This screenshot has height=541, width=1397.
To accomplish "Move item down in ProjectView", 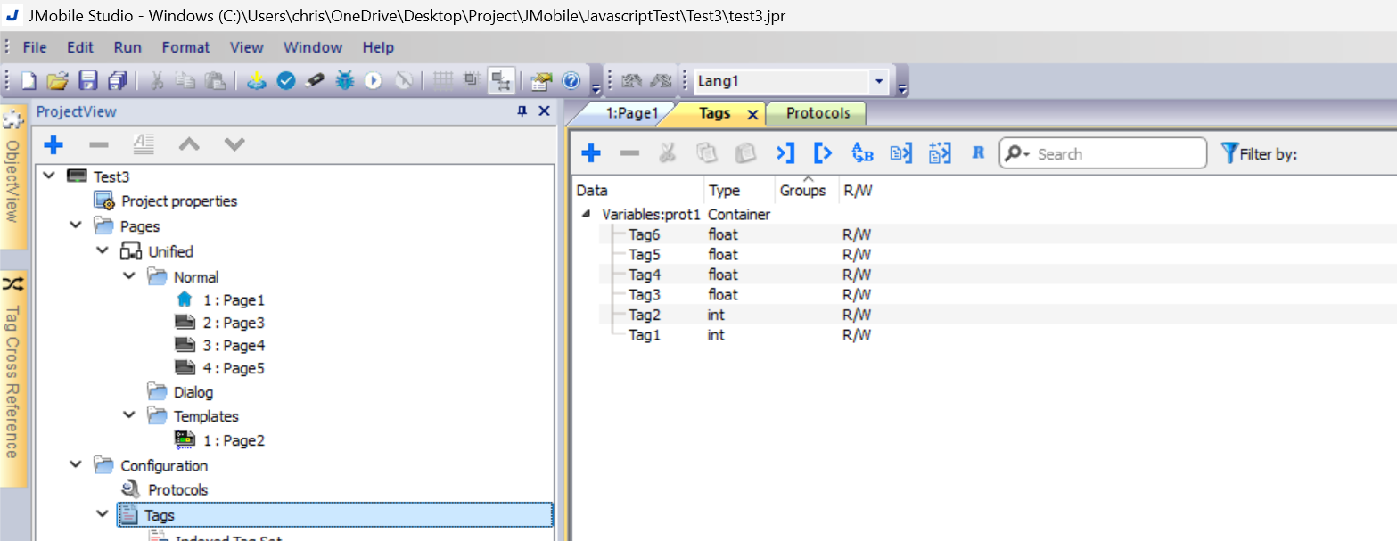I will click(234, 144).
